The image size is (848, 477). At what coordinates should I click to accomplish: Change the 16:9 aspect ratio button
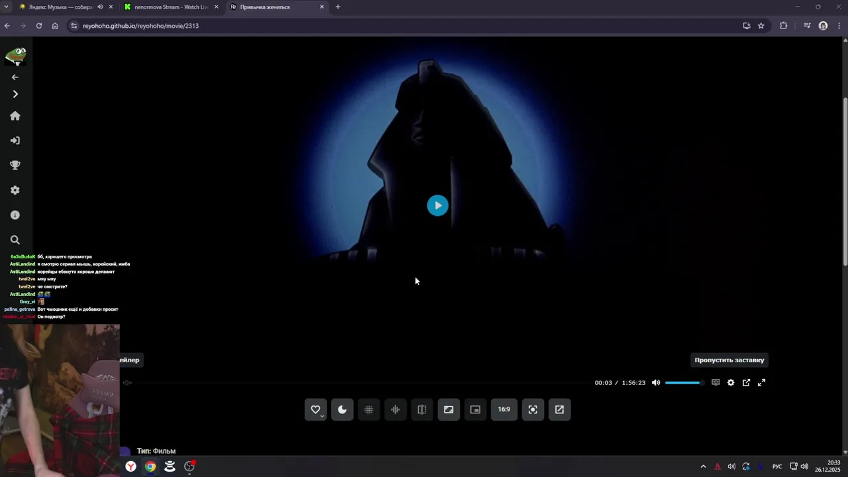tap(504, 409)
